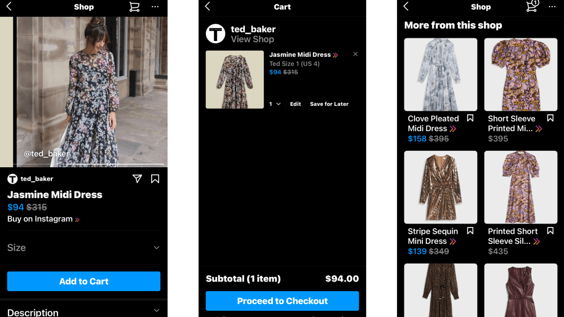Tap the @ted_baker tag on the photo
The image size is (564, 317).
(x=47, y=154)
